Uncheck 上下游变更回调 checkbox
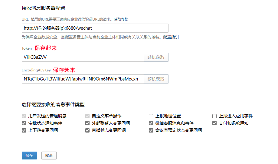The image size is (278, 164). pos(24,130)
